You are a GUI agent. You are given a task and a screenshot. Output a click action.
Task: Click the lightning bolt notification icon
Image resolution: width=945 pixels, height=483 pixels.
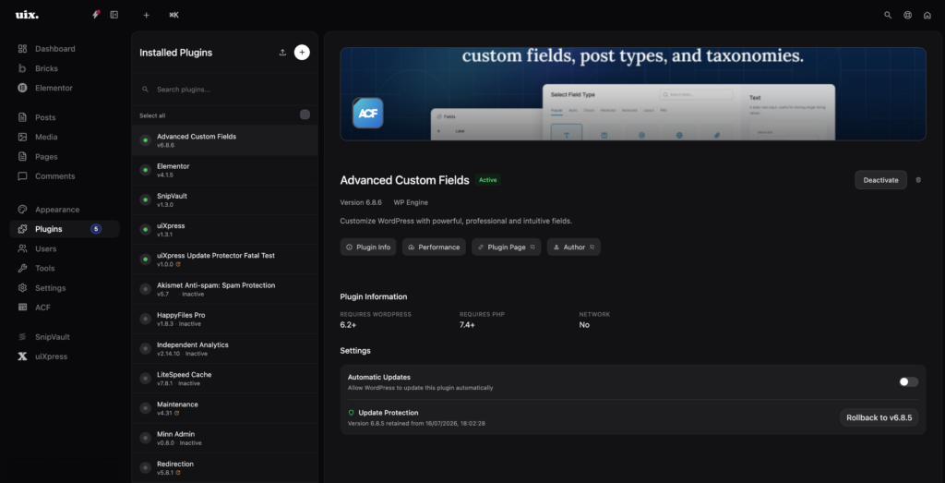96,15
